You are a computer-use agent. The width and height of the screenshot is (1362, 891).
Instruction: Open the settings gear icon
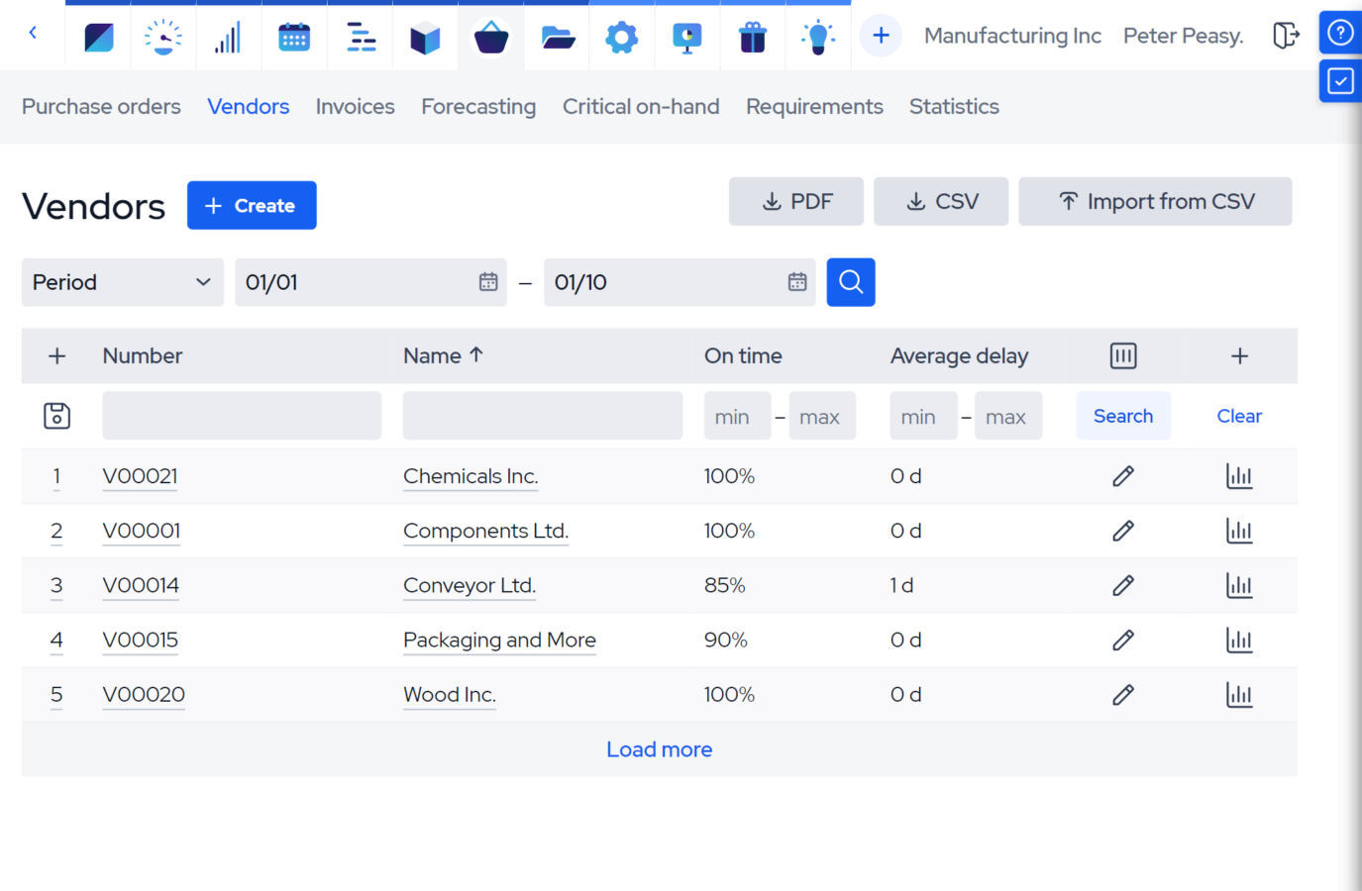(x=621, y=36)
